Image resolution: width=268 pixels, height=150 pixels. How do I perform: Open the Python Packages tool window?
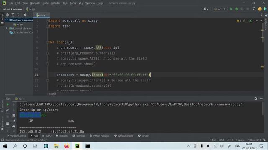coord(100,136)
